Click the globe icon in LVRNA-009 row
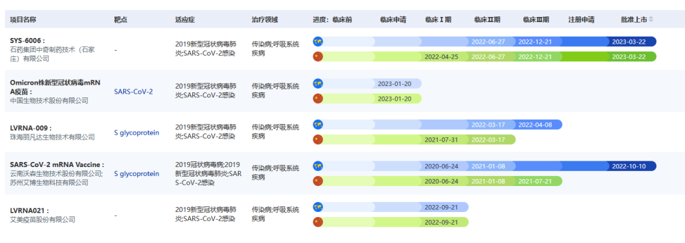Screen dimensions: 685x243 [318, 125]
